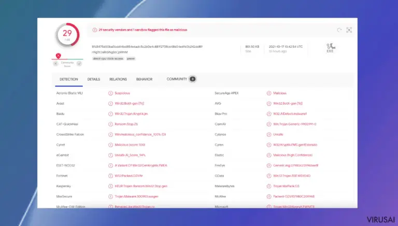The width and height of the screenshot is (398, 226).
Task: Click the community score downvote X icon
Action: point(55,63)
